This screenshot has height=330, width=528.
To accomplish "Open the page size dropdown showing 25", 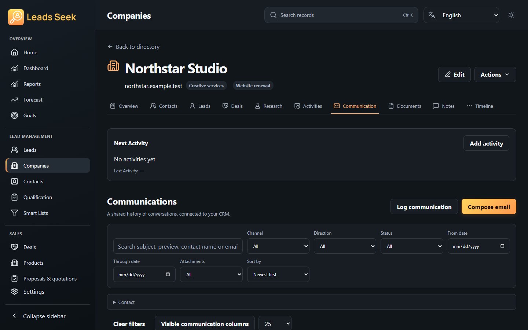I will pos(275,324).
